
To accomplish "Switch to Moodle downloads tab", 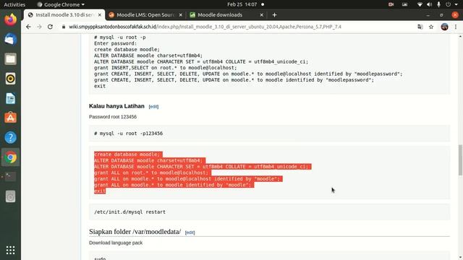I will [226, 14].
